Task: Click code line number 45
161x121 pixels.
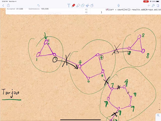Action: (86, 10)
